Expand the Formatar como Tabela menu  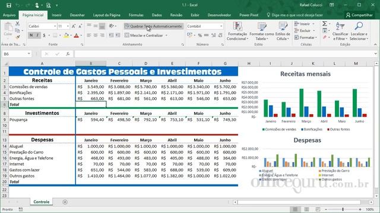262,31
